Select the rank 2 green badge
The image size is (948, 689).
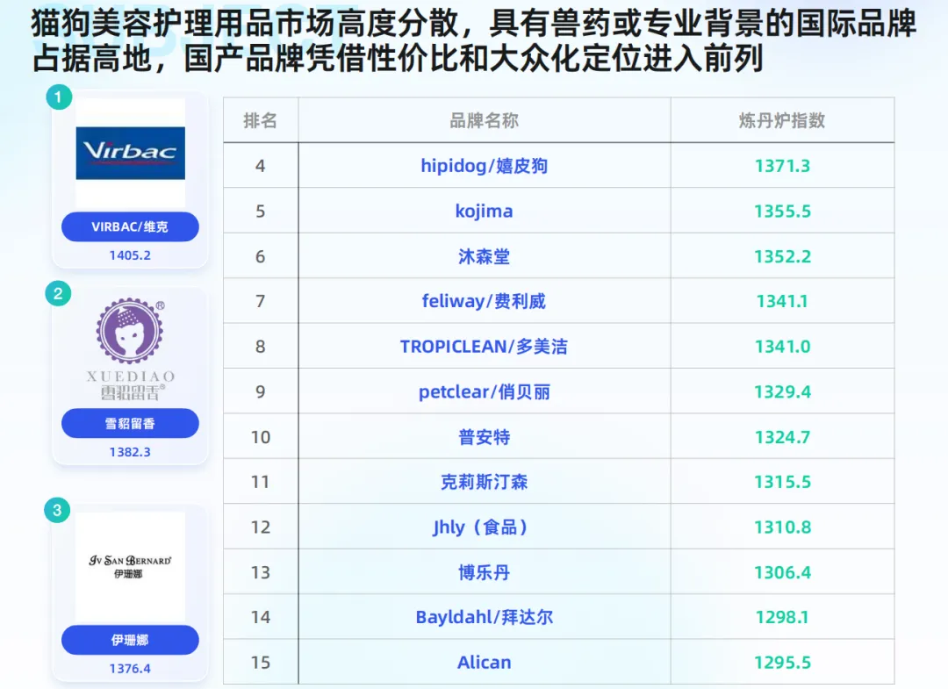click(x=59, y=294)
